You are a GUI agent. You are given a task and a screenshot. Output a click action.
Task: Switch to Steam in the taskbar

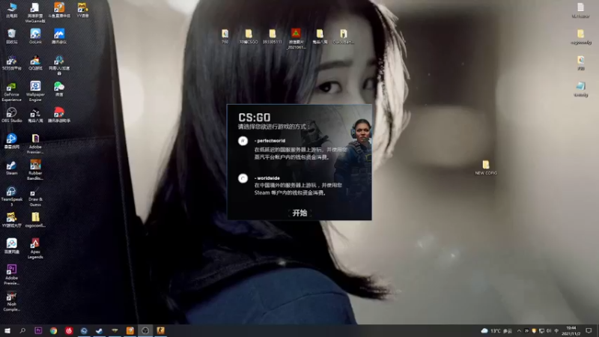tap(100, 330)
